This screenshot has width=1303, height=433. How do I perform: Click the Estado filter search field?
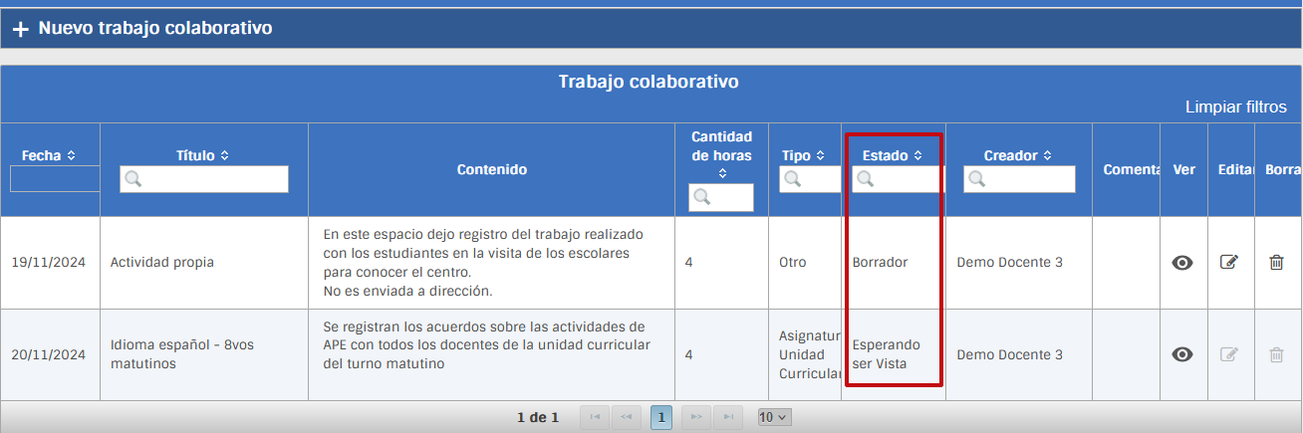tap(897, 179)
